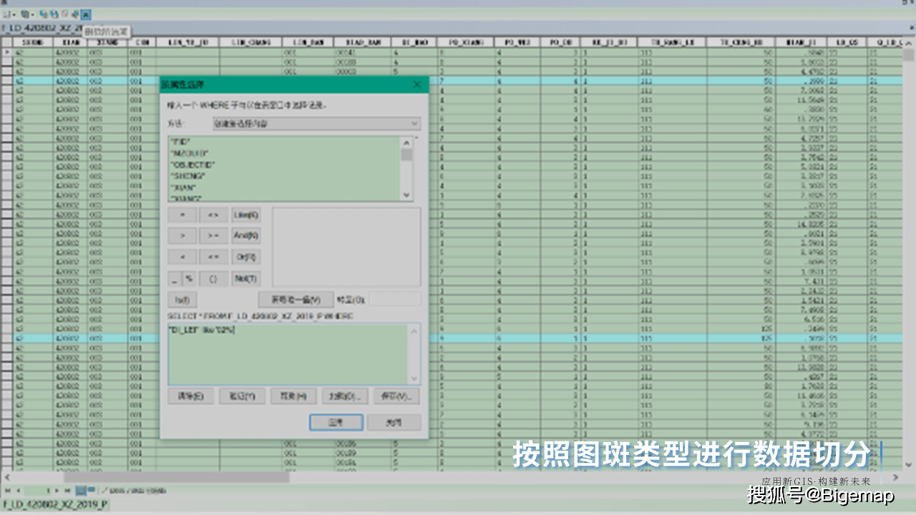Image resolution: width=916 pixels, height=515 pixels.
Task: Click the Help (H) button
Action: coord(293,396)
